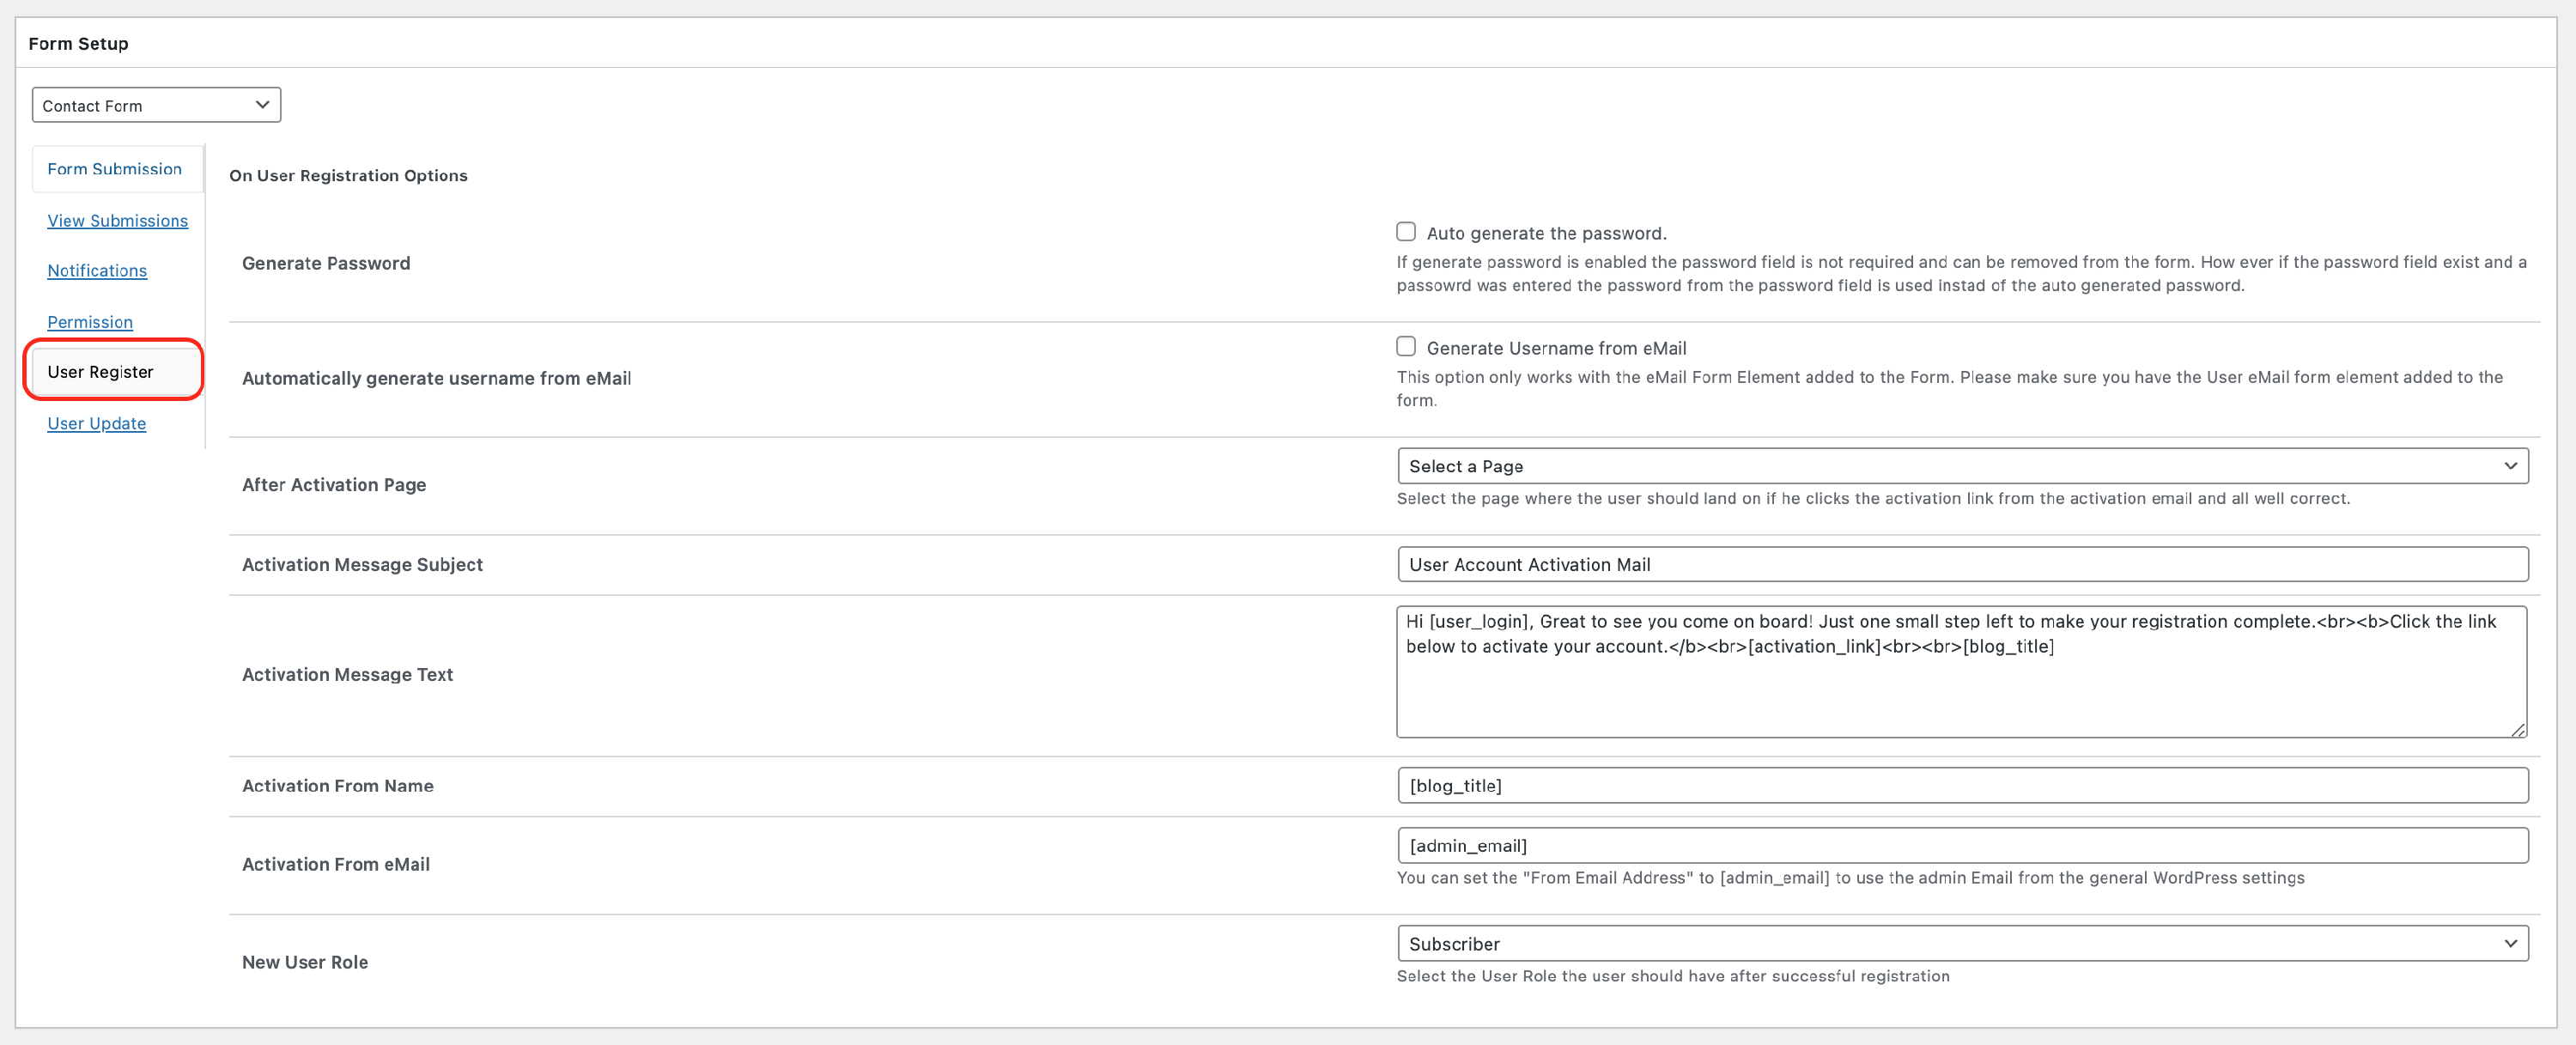Open the User Update tab link
Image resolution: width=2576 pixels, height=1045 pixels.
click(x=96, y=424)
